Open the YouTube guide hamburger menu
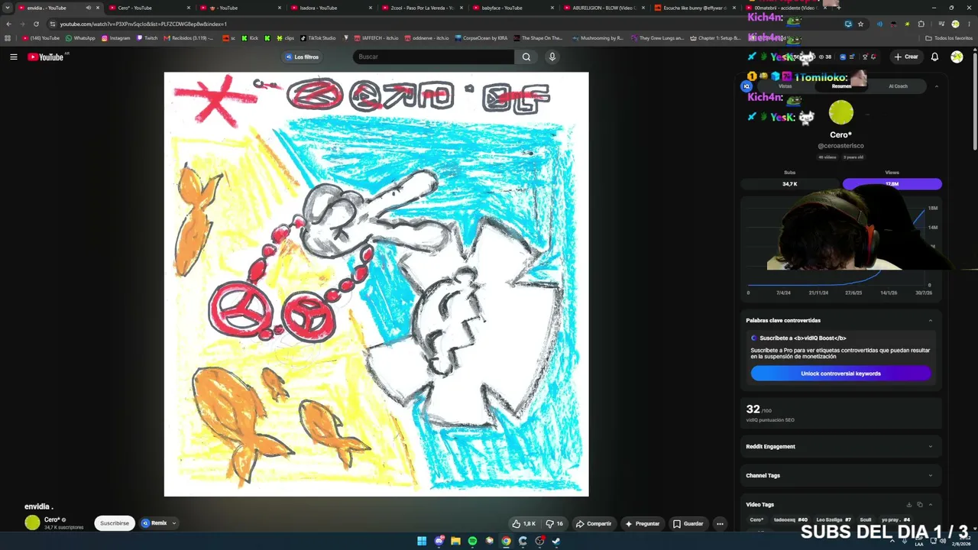The height and width of the screenshot is (550, 978). click(14, 57)
